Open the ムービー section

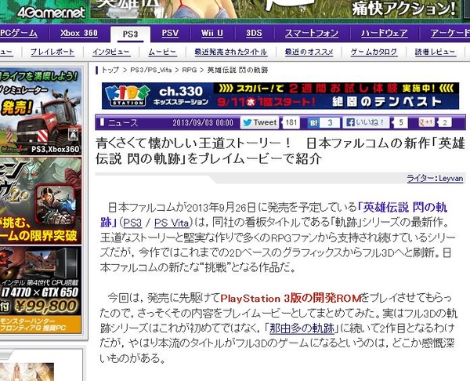pyautogui.click(x=162, y=52)
